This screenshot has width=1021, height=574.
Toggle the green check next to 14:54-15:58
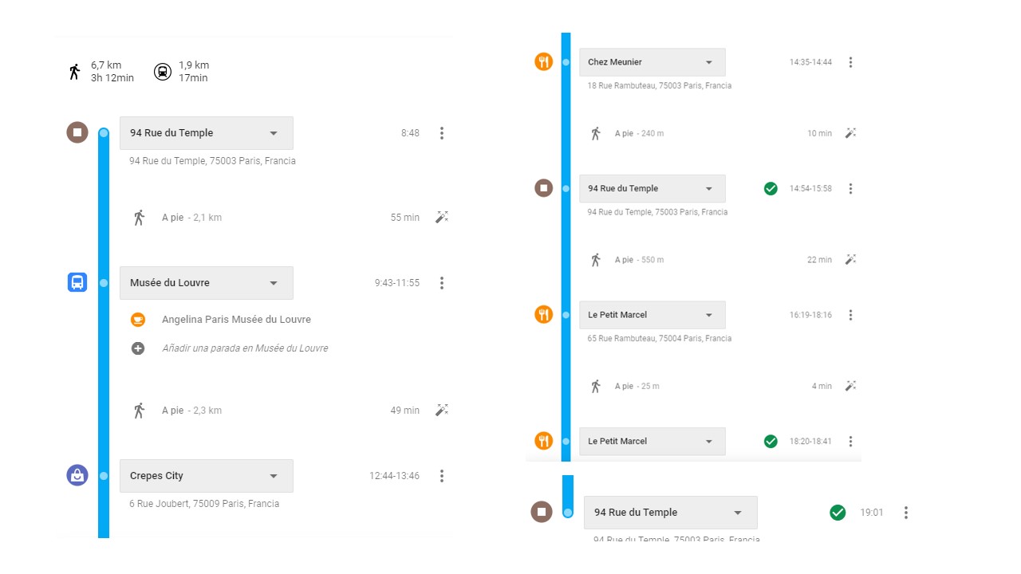click(x=771, y=188)
